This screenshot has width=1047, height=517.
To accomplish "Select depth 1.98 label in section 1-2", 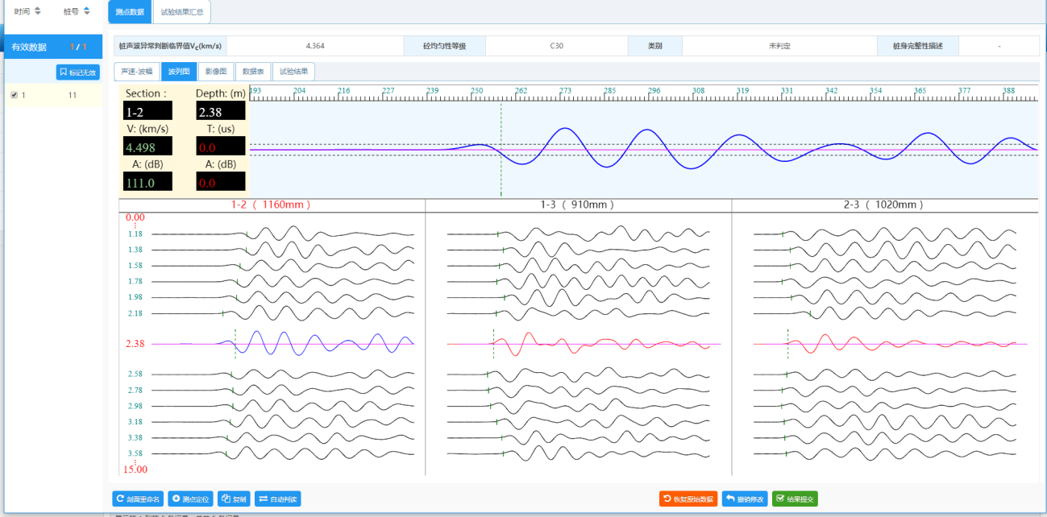I will [x=135, y=297].
